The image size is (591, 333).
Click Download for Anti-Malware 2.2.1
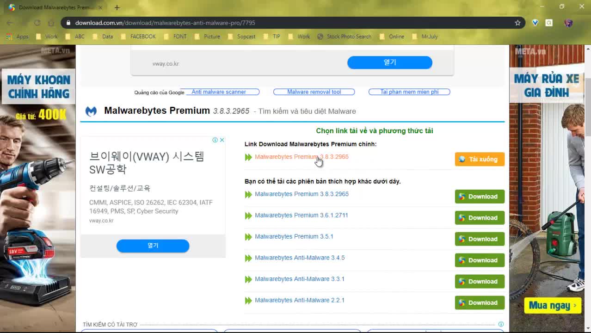point(480,303)
